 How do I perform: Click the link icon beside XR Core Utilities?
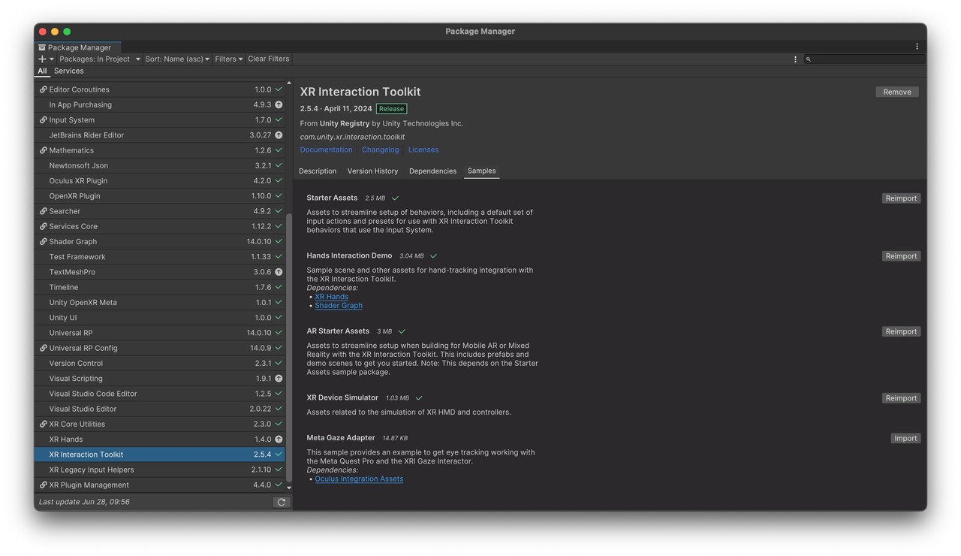coord(43,425)
